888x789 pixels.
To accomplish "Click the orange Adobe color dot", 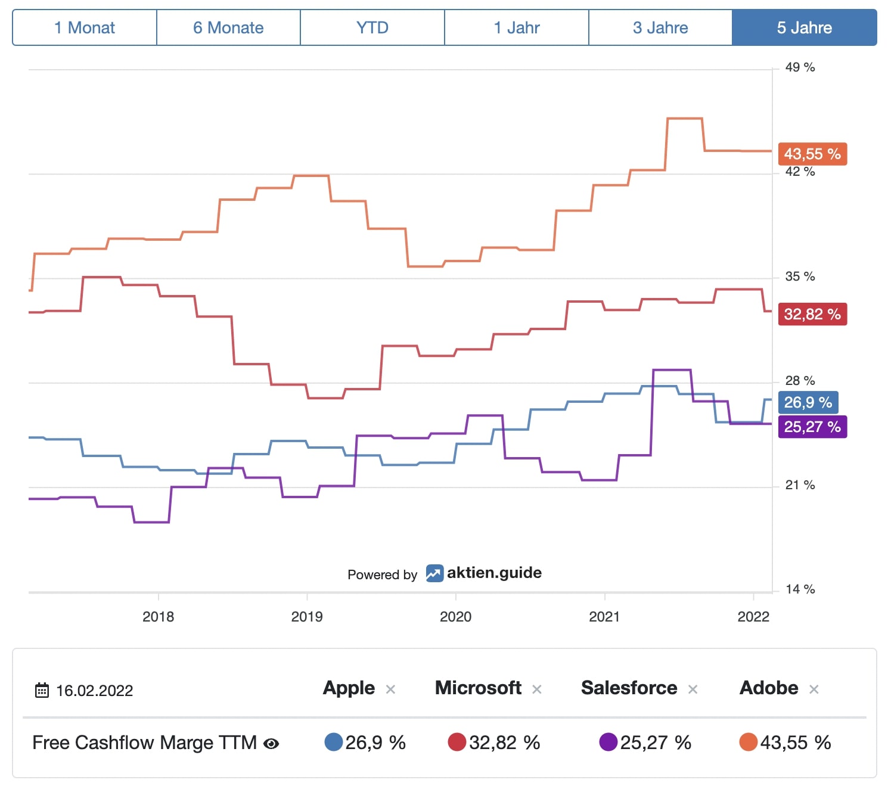I will (748, 742).
